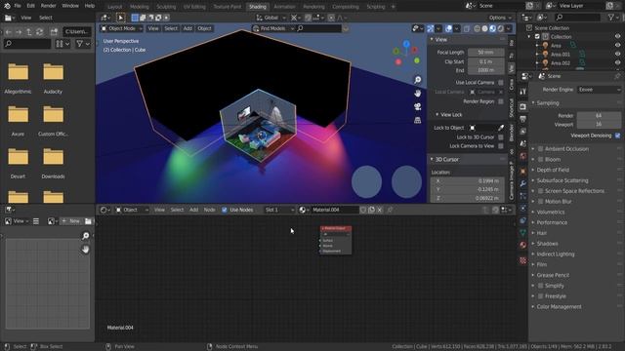Expand the Depth of Field panel
Image resolution: width=625 pixels, height=351 pixels.
[x=553, y=170]
